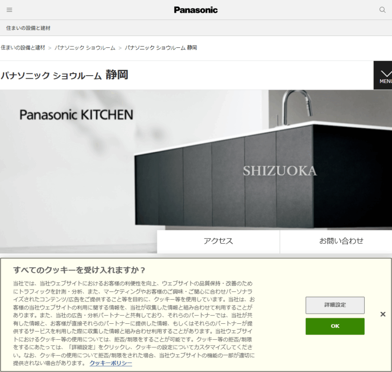Open the hamburger menu in the header
This screenshot has height=372, width=392.
point(10,10)
